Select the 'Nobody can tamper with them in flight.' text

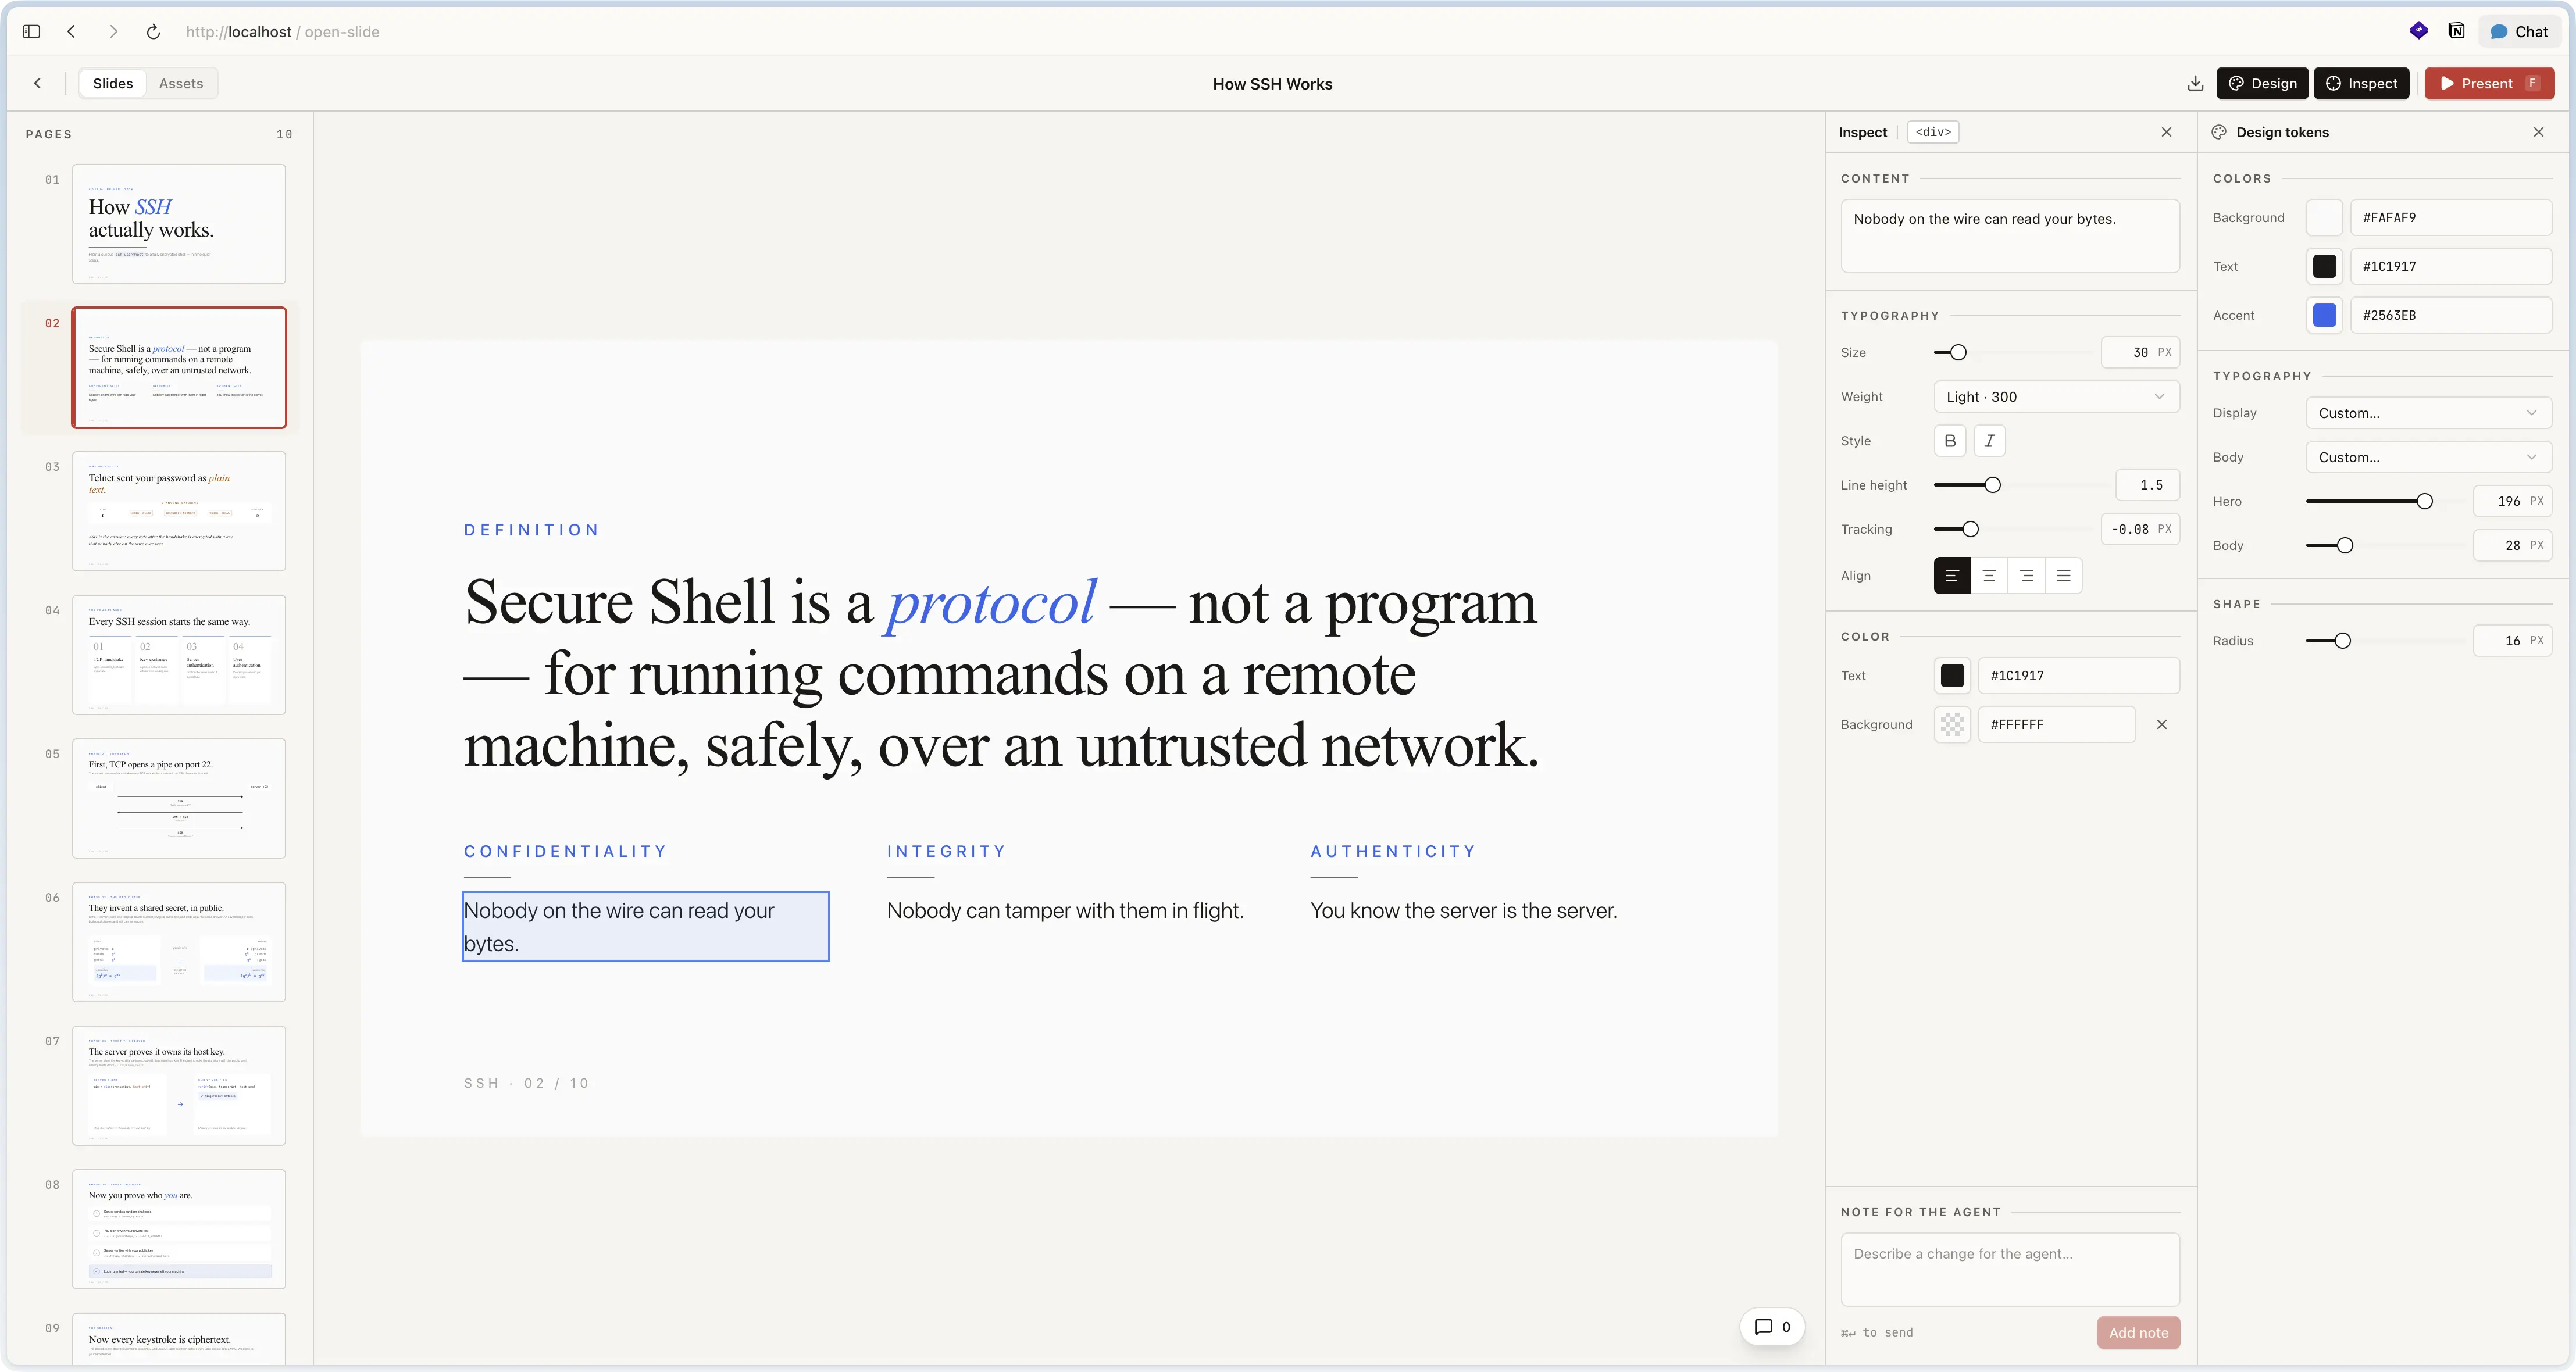1065,911
